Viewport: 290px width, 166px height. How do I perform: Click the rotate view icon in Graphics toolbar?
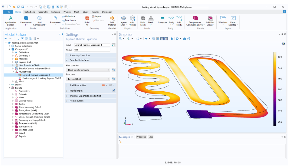[138, 39]
